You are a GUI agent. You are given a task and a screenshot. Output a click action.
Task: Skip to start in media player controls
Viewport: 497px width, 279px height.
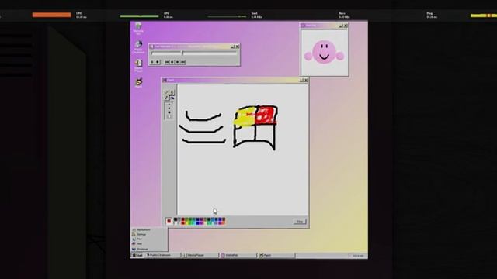pos(167,62)
